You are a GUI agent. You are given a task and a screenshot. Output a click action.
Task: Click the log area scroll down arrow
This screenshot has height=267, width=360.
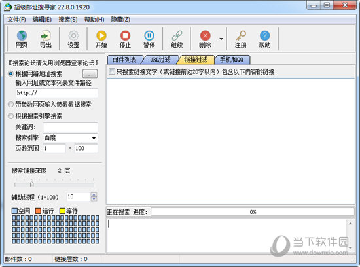pyautogui.click(x=350, y=247)
